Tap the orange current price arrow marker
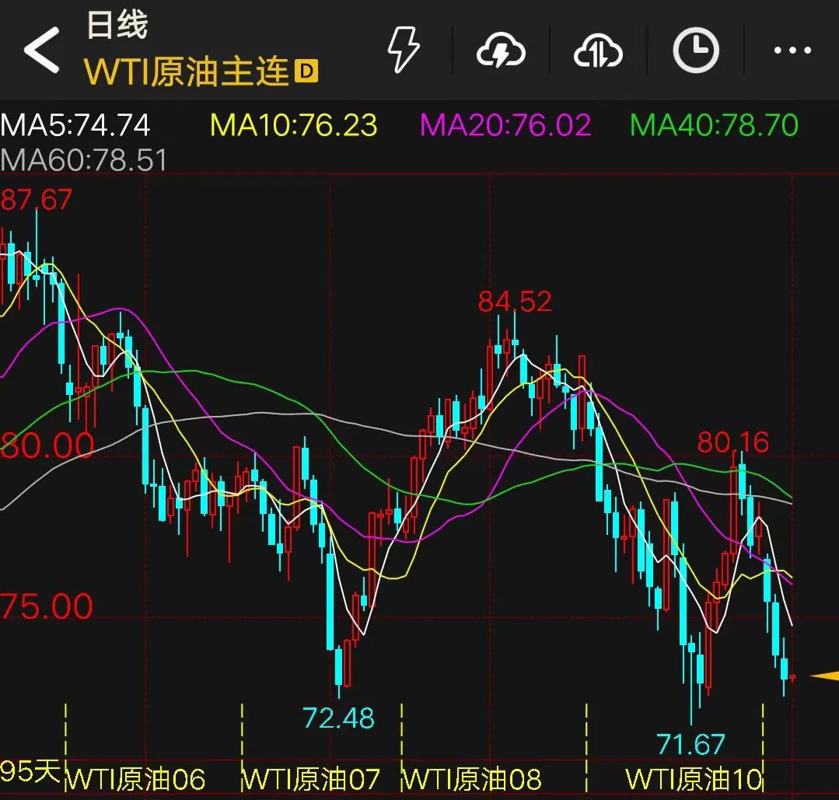Image resolution: width=839 pixels, height=800 pixels. [824, 676]
